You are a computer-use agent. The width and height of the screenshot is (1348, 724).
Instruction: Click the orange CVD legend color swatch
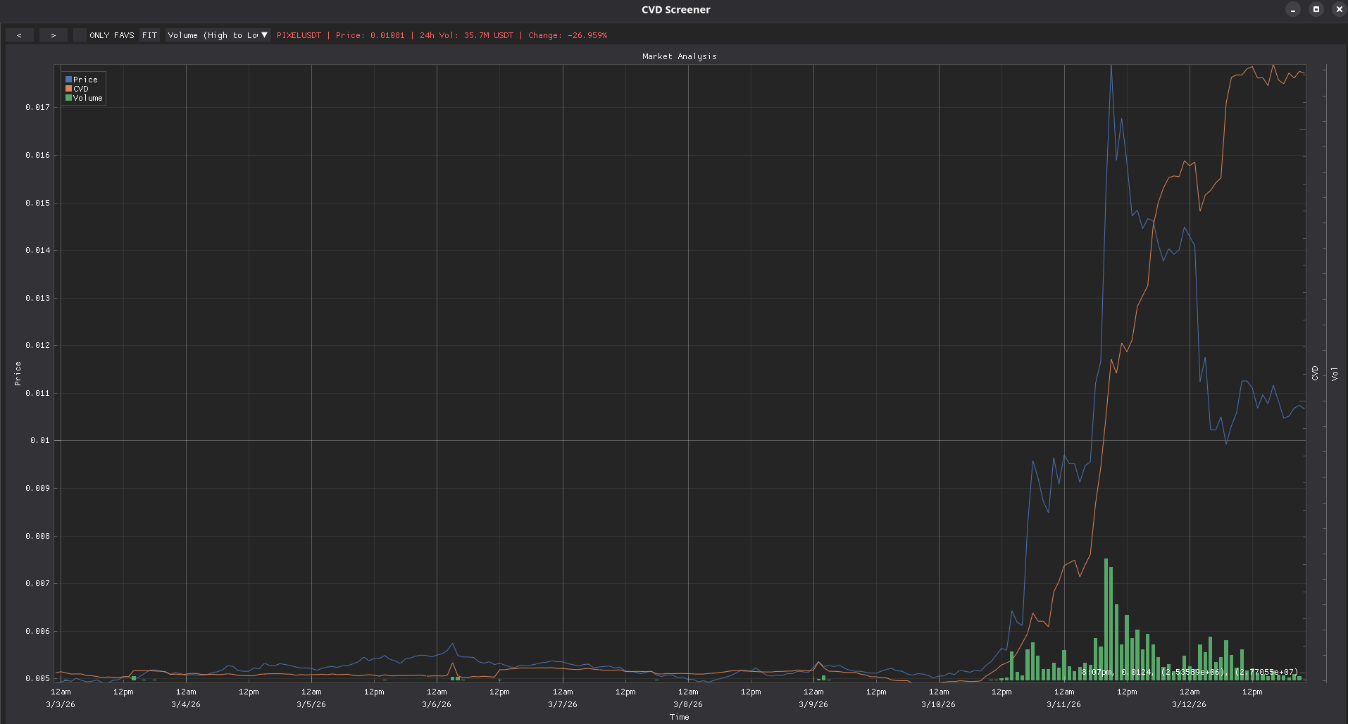click(x=68, y=89)
